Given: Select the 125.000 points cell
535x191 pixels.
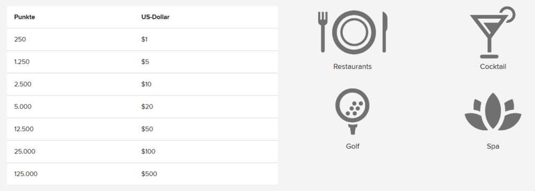Looking at the screenshot, I should (26, 174).
